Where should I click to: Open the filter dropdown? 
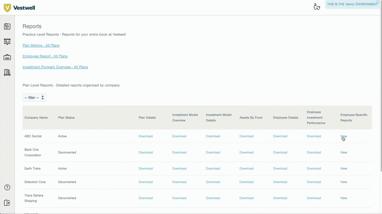click(x=35, y=98)
